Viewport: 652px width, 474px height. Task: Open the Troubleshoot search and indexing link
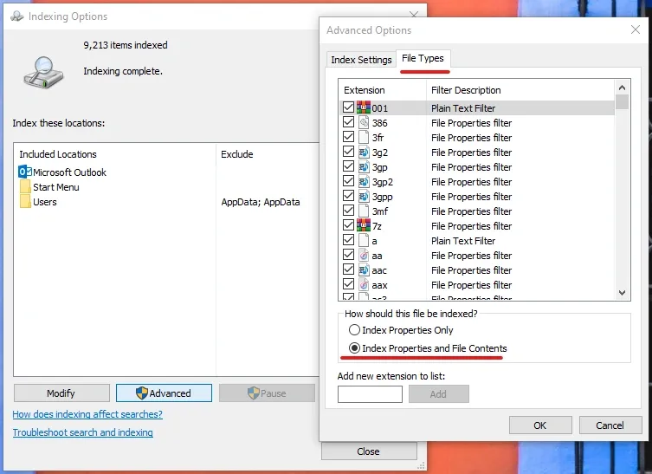click(83, 432)
